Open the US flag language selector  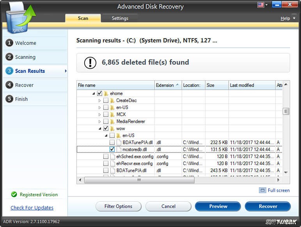(x=260, y=5)
